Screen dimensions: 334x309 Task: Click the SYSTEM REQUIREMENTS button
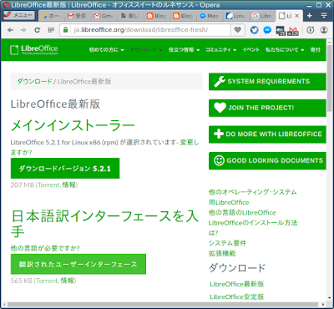pyautogui.click(x=267, y=82)
